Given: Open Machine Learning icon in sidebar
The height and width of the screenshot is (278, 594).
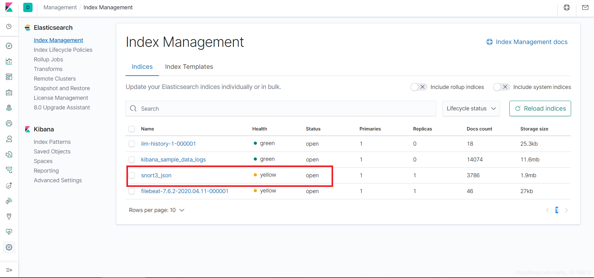Looking at the screenshot, I should click(x=9, y=123).
